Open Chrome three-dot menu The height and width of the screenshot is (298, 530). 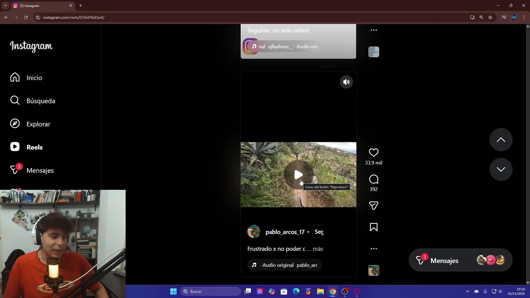coord(524,17)
